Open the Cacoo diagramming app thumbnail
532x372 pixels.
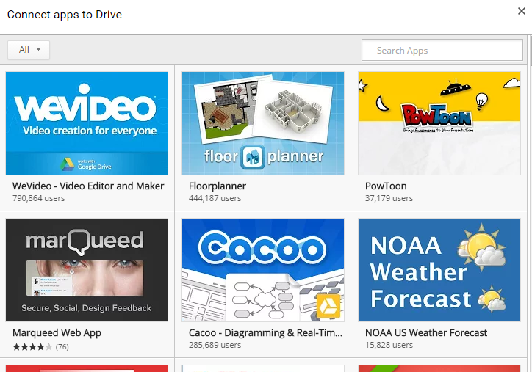[263, 270]
